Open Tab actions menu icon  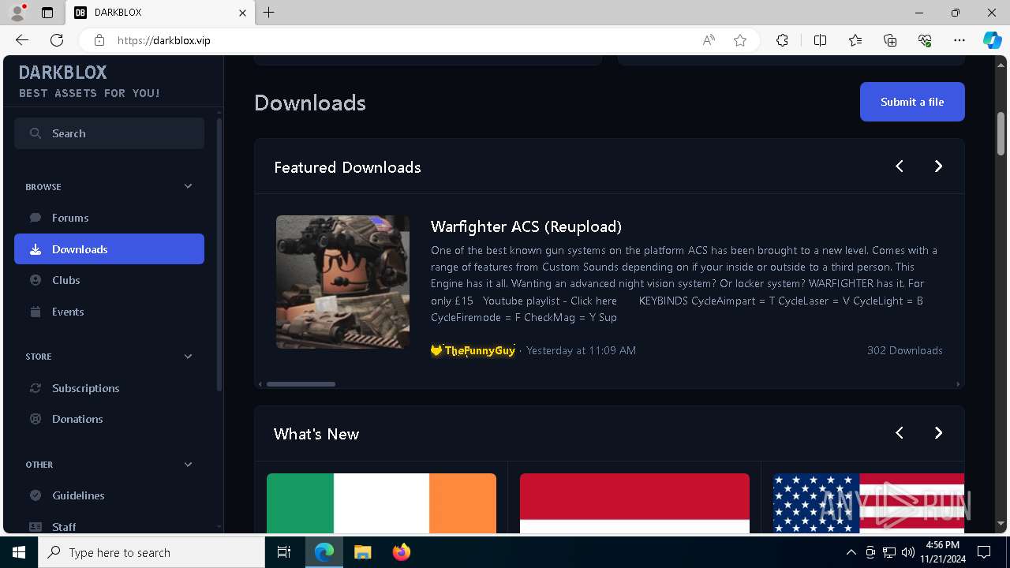[x=47, y=13]
